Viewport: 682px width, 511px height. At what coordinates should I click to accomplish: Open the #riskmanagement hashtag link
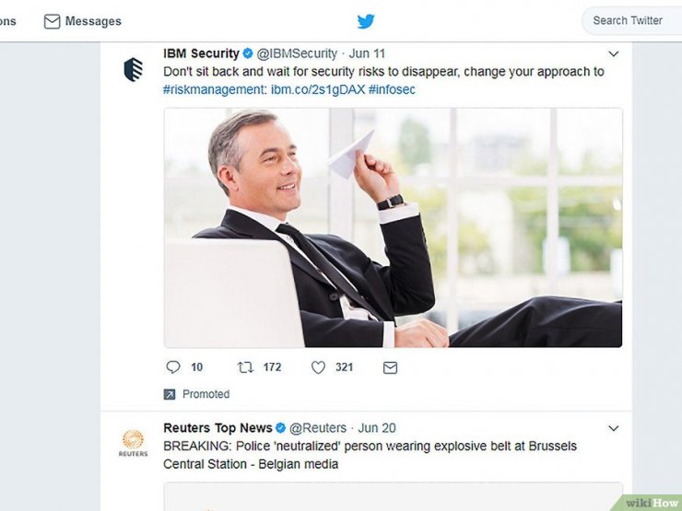click(x=215, y=89)
